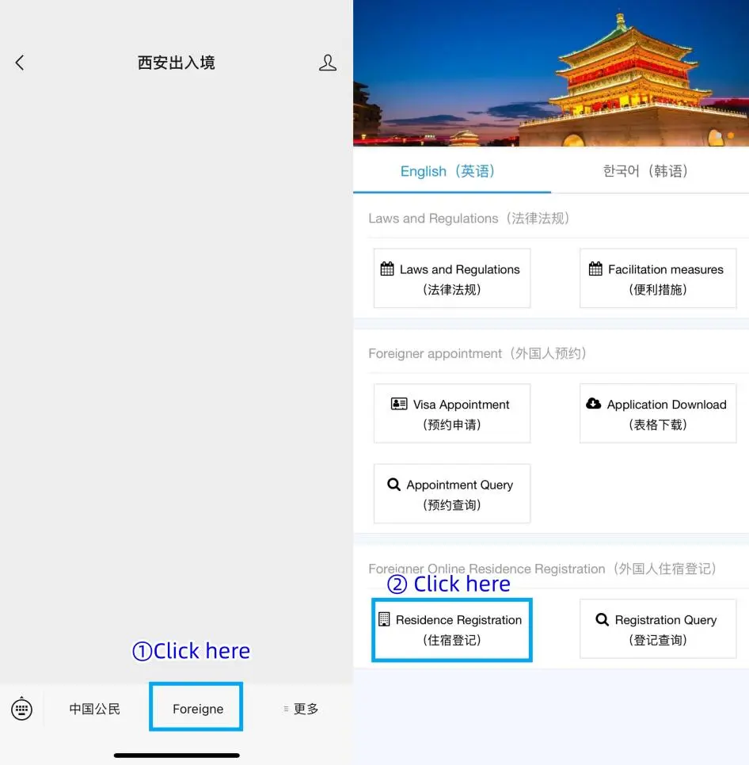Tap the keyboard switch icon
The height and width of the screenshot is (765, 749).
coord(21,709)
